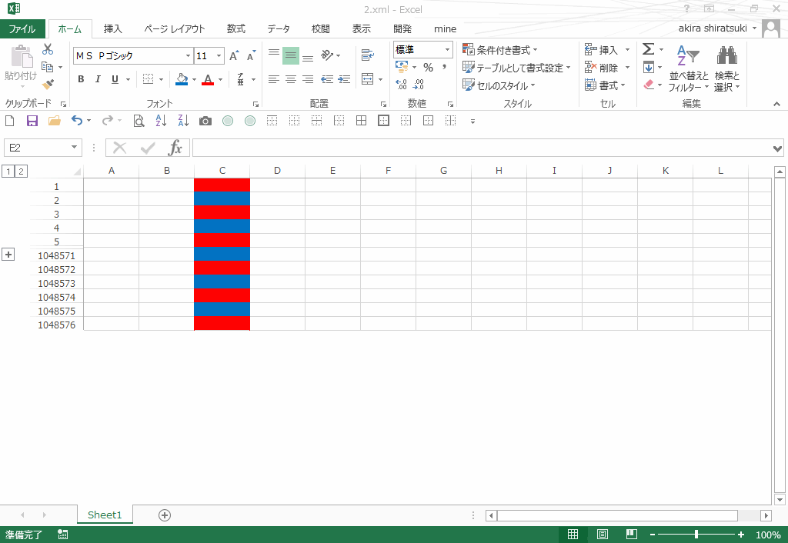Click the Clear eraser icon

(x=649, y=85)
